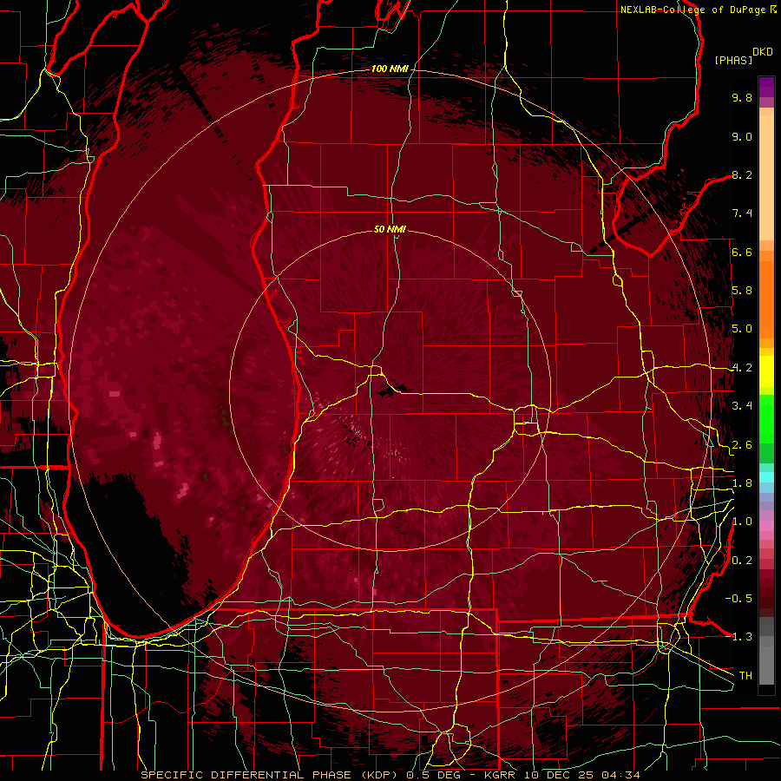Click the 9.0 scale value
781x781 pixels.
[x=742, y=136]
